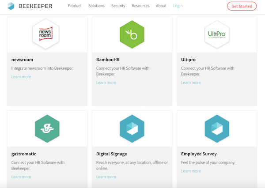Click the BambooHR green hexagon icon
Image resolution: width=265 pixels, height=188 pixels.
coord(132,34)
